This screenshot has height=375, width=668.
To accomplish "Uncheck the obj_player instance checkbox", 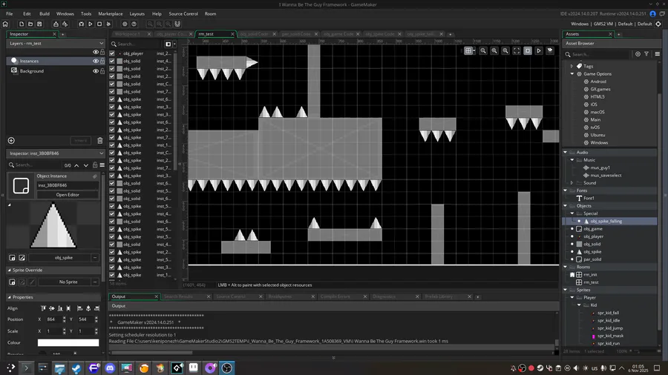I will pyautogui.click(x=112, y=53).
